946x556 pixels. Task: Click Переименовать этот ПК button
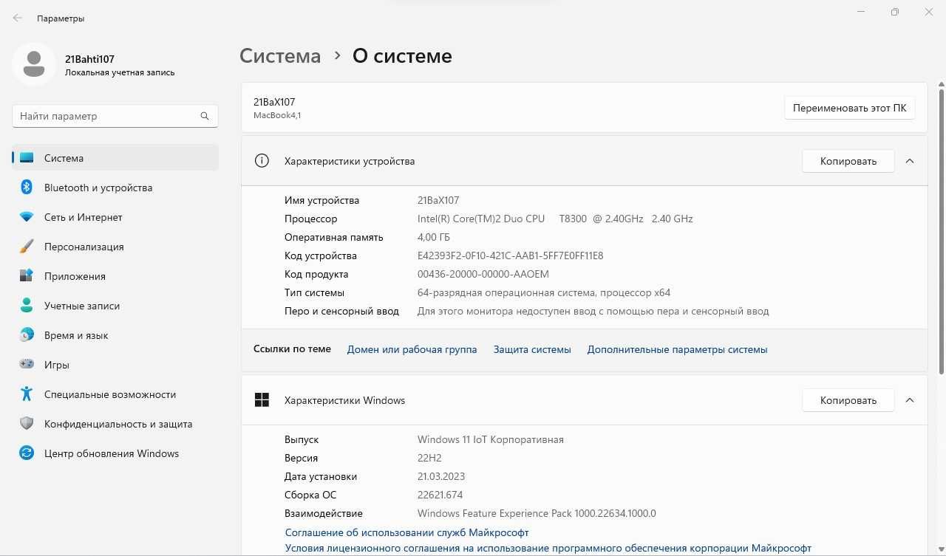pos(850,108)
